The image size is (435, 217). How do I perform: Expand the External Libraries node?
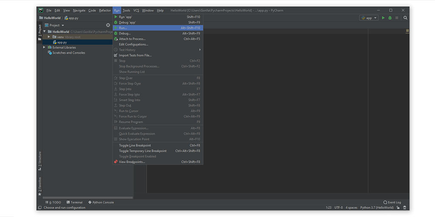coord(44,47)
